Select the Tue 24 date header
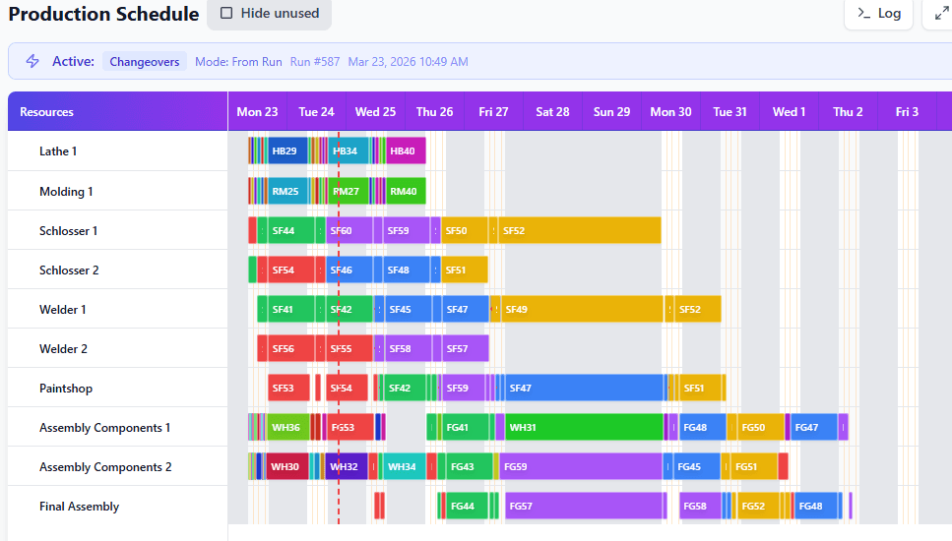Viewport: 952px width, 541px height. (x=316, y=111)
